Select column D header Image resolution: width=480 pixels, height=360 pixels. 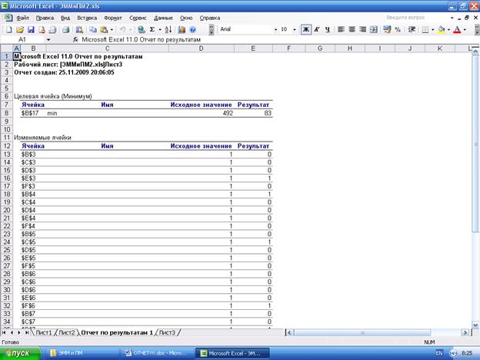tap(201, 48)
